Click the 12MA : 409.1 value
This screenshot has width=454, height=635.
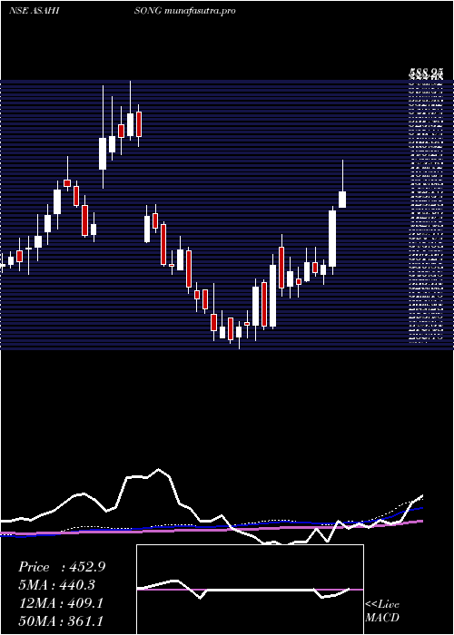[61, 603]
